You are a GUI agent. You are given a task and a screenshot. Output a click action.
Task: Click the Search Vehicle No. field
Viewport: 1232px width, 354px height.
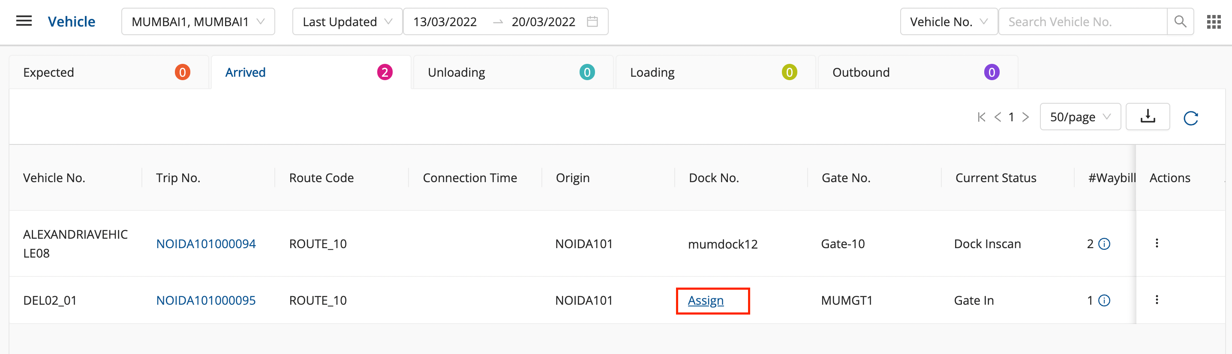tap(1082, 21)
